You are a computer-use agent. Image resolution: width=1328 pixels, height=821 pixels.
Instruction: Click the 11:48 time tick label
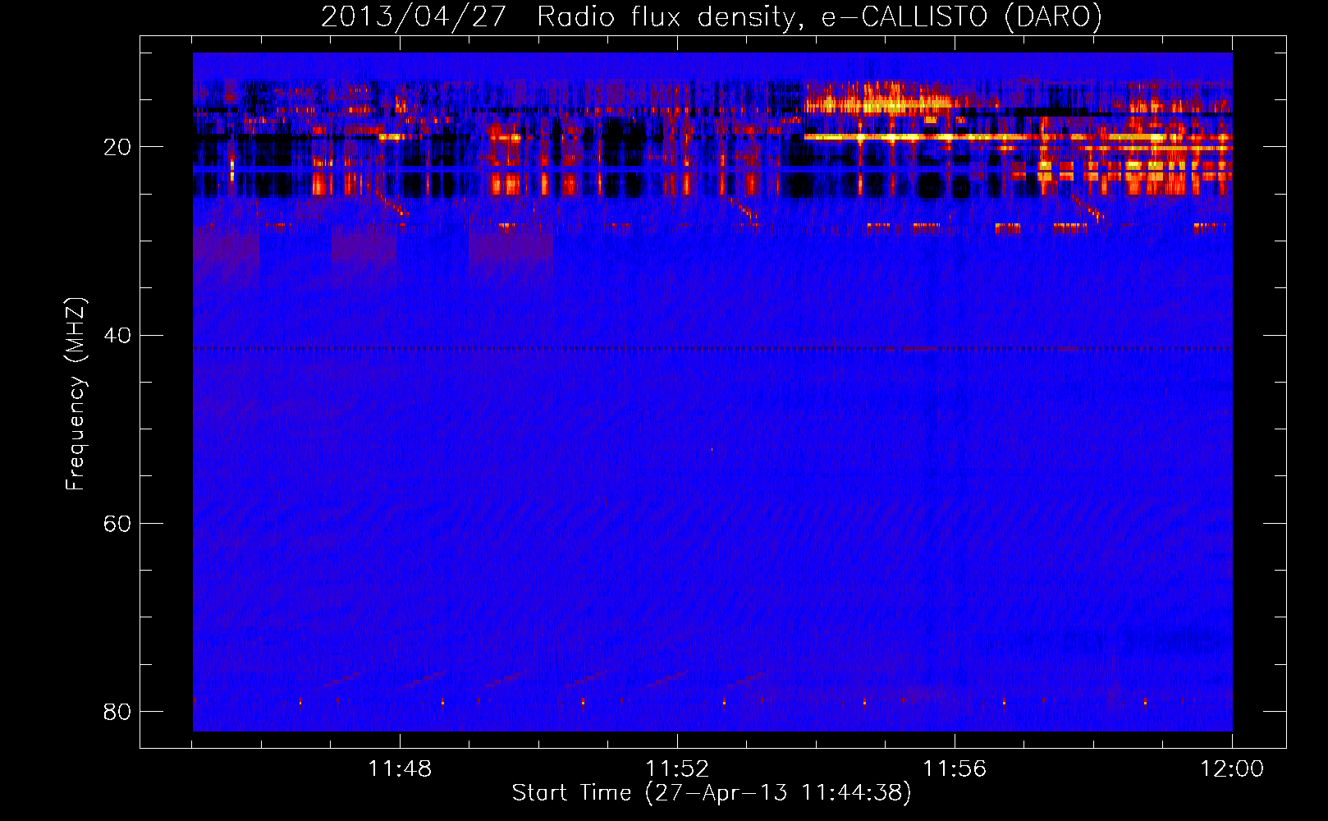click(400, 769)
